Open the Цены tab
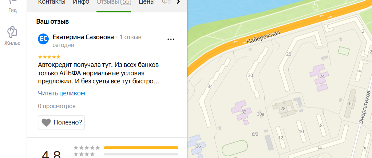Image resolution: width=372 pixels, height=158 pixels. click(147, 2)
